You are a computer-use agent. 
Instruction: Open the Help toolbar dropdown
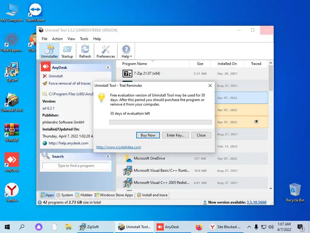pos(126,51)
